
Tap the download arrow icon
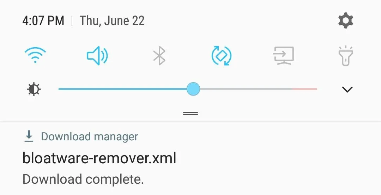tap(29, 136)
